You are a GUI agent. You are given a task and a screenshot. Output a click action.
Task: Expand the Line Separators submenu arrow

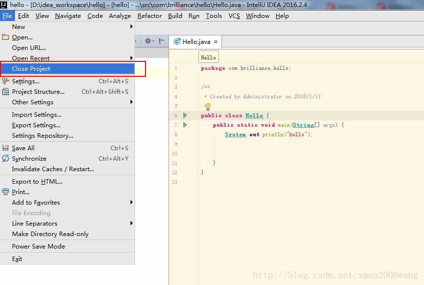click(x=131, y=223)
